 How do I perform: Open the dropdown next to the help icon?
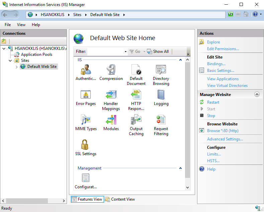pyautogui.click(x=261, y=14)
